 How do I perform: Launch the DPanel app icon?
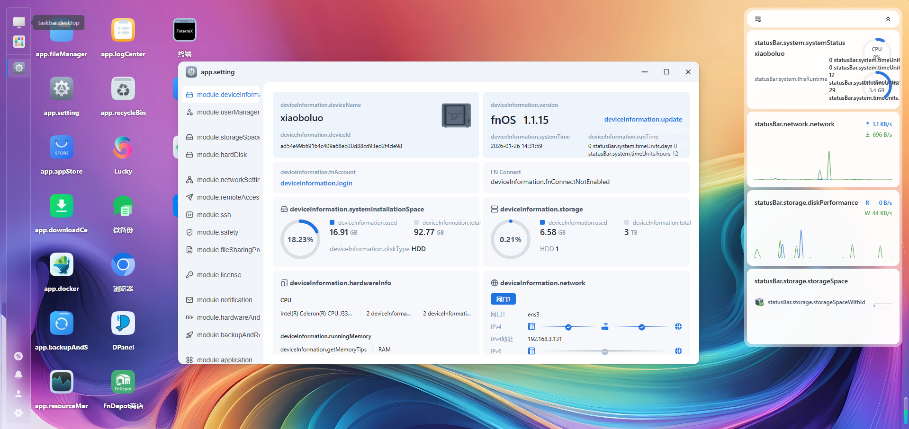tap(123, 323)
